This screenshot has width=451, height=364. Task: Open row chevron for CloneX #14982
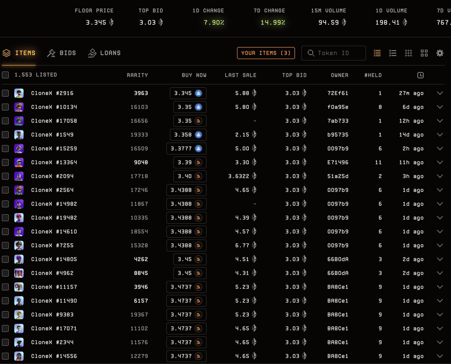tap(440, 204)
